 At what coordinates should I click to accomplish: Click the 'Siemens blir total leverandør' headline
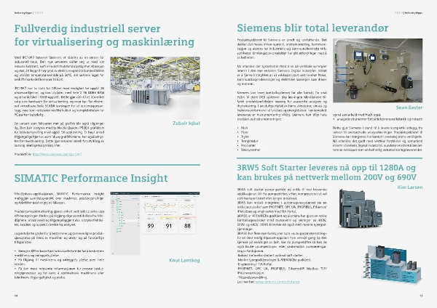pyautogui.click(x=312, y=28)
